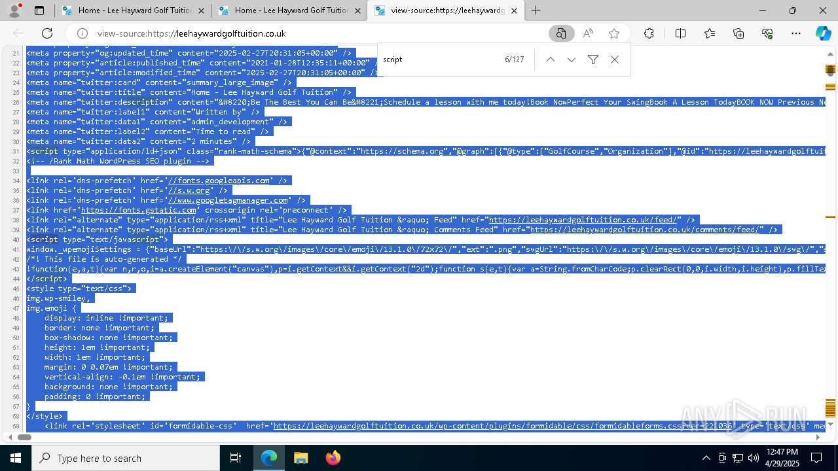Screen dimensions: 838x471
Task: Open the formidableforms.css stylesheet link
Action: click(504, 426)
